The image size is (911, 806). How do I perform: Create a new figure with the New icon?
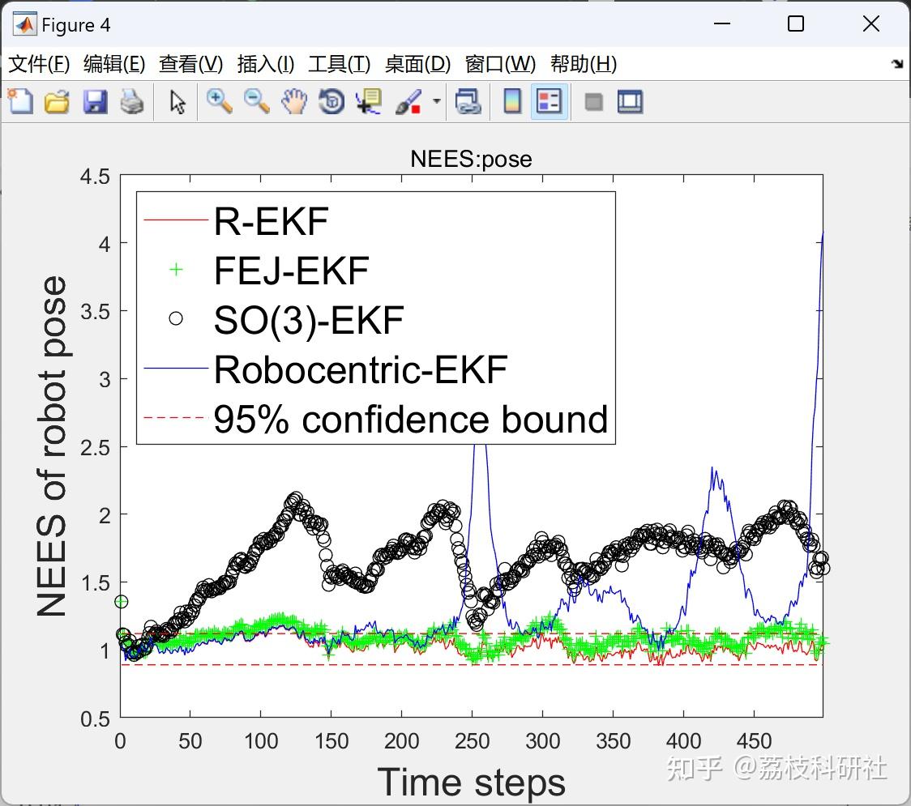tap(19, 101)
